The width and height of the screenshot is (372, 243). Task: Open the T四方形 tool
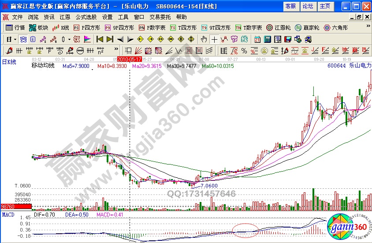pyautogui.click(x=183, y=28)
